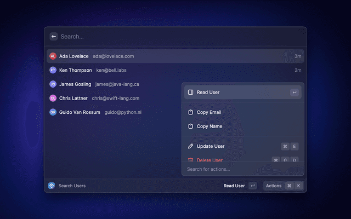The width and height of the screenshot is (351, 219).
Task: Click Ada Lovelace's red AL avatar
Action: tap(53, 56)
